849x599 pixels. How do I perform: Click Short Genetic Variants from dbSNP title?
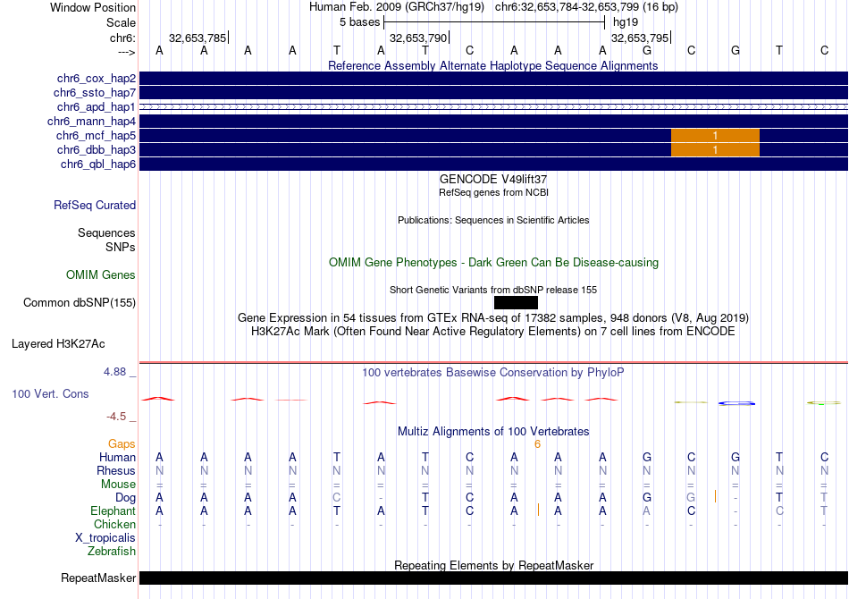(493, 291)
